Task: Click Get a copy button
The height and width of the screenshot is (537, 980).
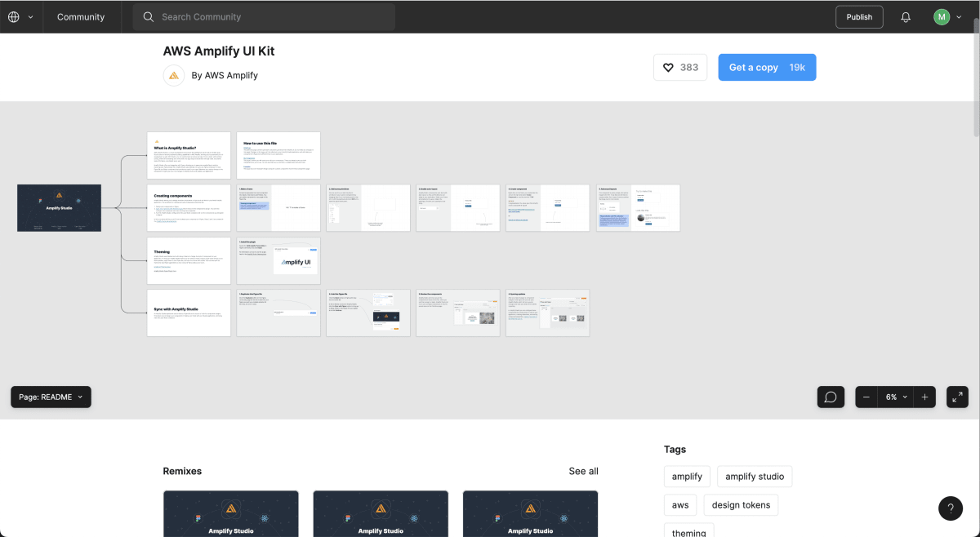Action: 767,68
